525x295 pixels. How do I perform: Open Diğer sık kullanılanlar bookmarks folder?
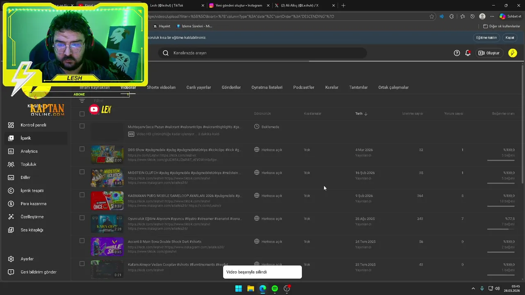[x=502, y=26]
